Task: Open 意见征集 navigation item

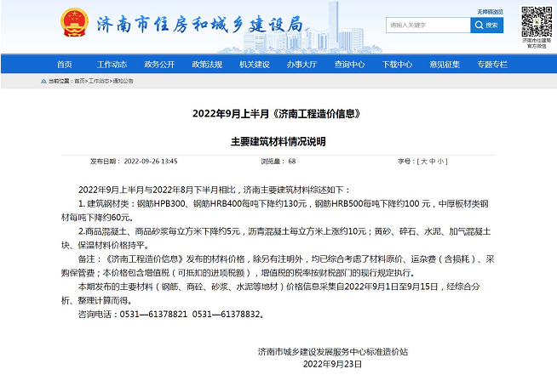Action: (445, 64)
